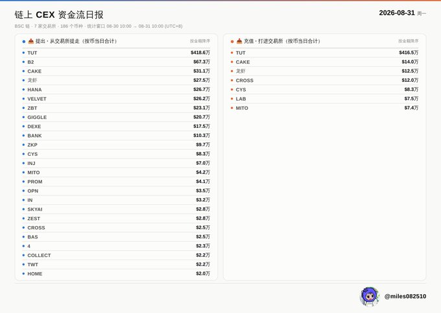The width and height of the screenshot is (441, 313).
Task: Click the @miles082510 handle
Action: (x=405, y=296)
